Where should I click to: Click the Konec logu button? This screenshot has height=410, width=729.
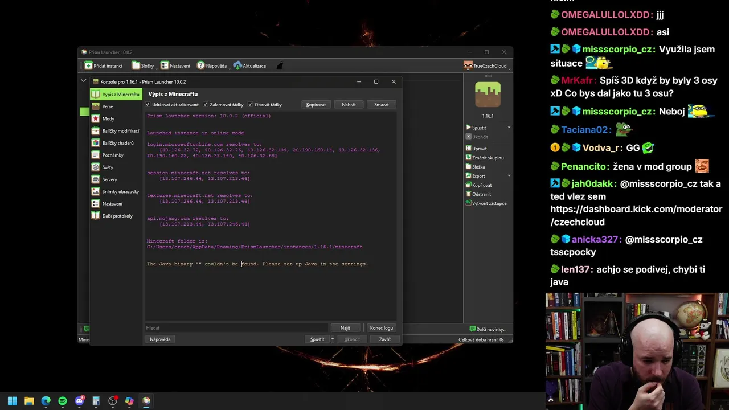pos(382,328)
